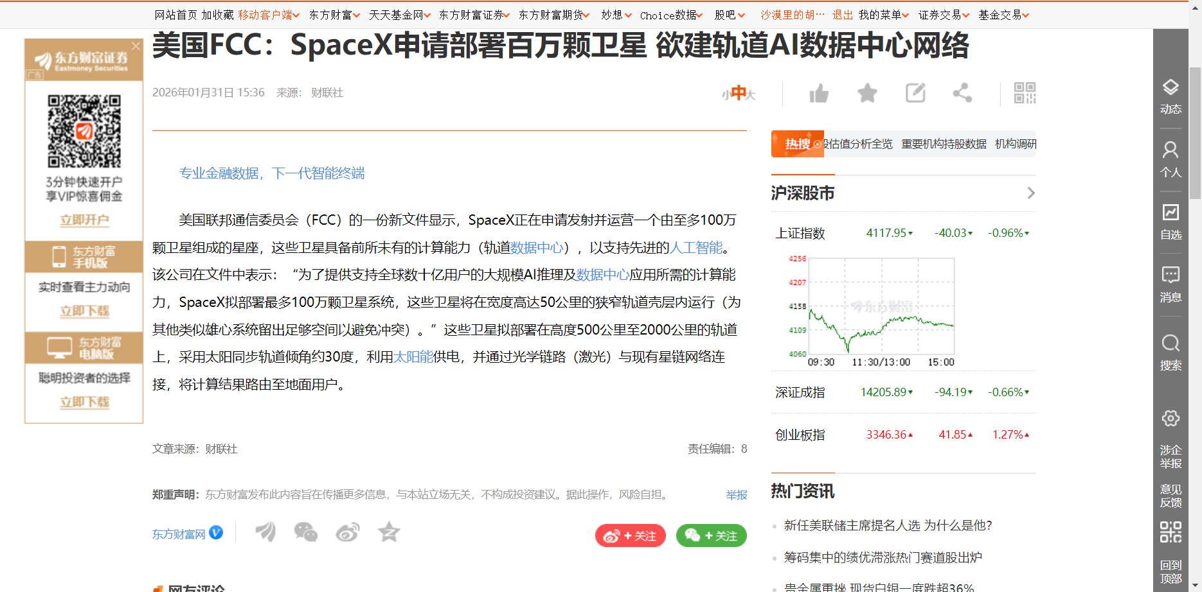Image resolution: width=1202 pixels, height=592 pixels.
Task: Click the verified badge beside 东方财富网
Action: pos(216,532)
